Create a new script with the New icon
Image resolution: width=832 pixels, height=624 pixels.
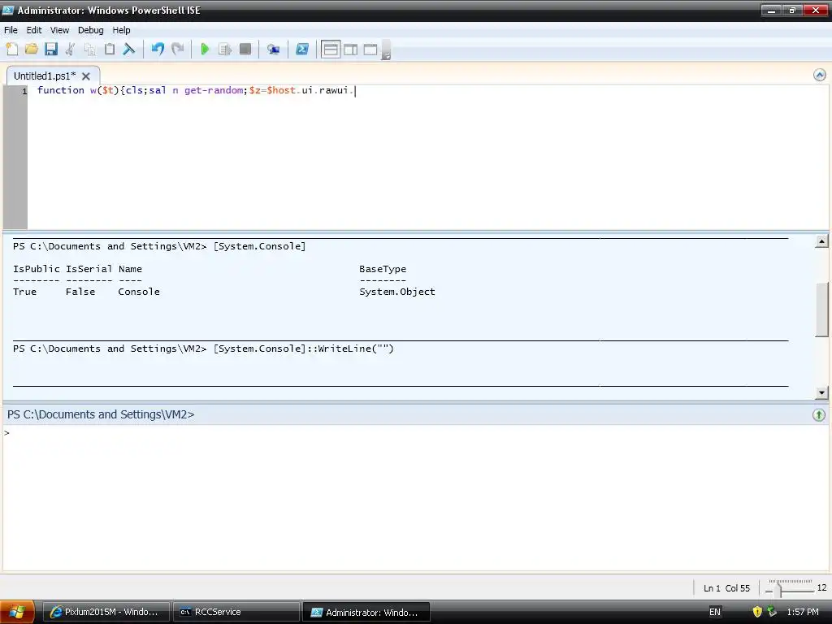(x=11, y=50)
